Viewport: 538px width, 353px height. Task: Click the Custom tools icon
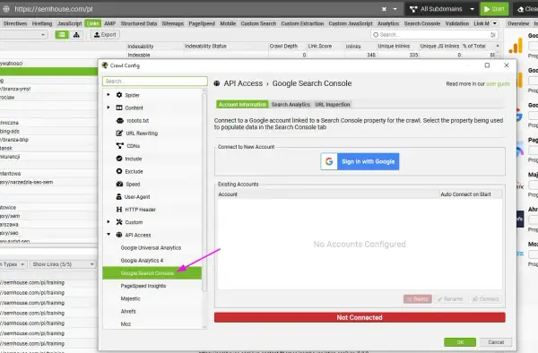pyautogui.click(x=119, y=222)
